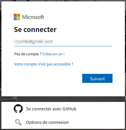Image resolution: width=126 pixels, height=130 pixels.
Task: Click the "Se connecter" heading
Action: coord(35,29)
